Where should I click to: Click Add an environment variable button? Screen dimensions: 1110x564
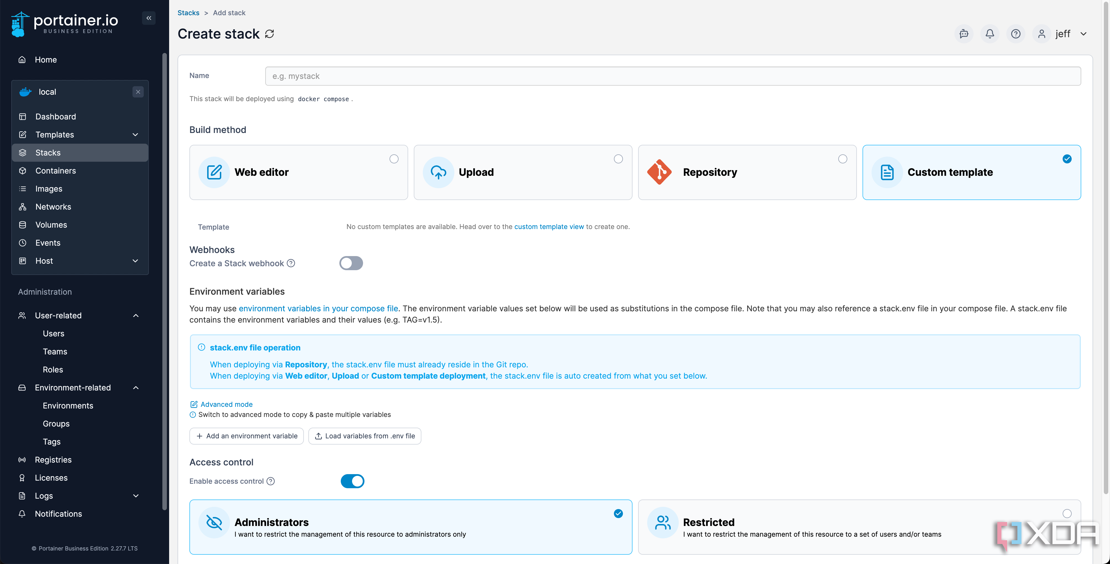pyautogui.click(x=246, y=436)
